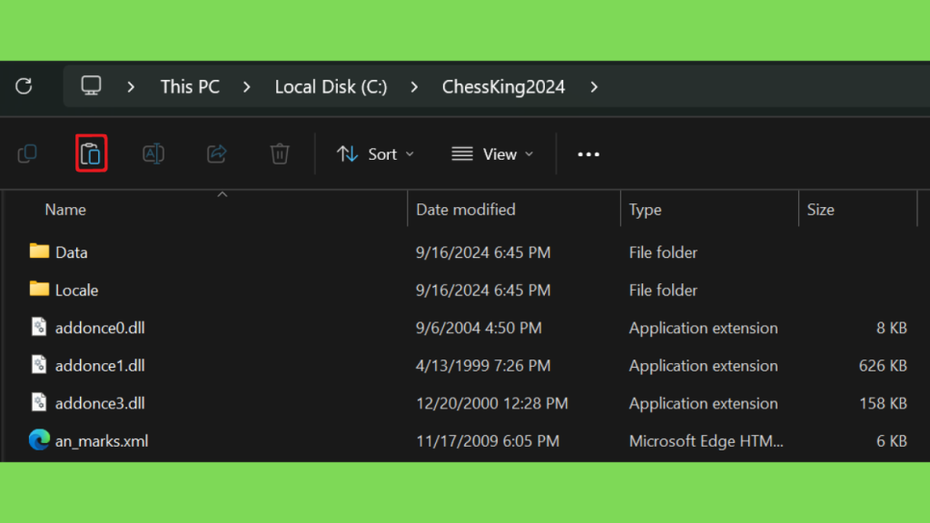Image resolution: width=930 pixels, height=523 pixels.
Task: Click the Refresh icon in address bar
Action: click(x=24, y=86)
